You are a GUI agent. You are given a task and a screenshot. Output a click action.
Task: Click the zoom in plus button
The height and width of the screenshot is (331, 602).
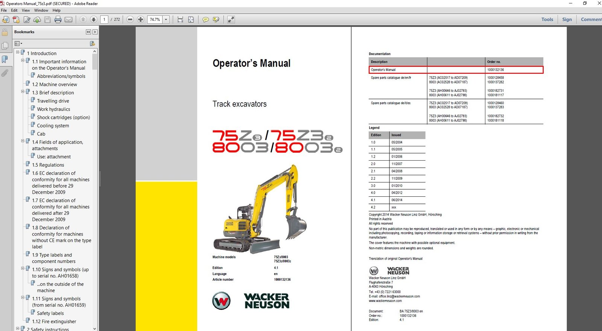click(x=140, y=20)
